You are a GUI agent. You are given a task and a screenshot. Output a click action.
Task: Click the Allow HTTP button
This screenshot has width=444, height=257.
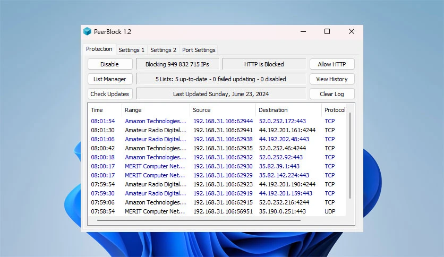[332, 64]
